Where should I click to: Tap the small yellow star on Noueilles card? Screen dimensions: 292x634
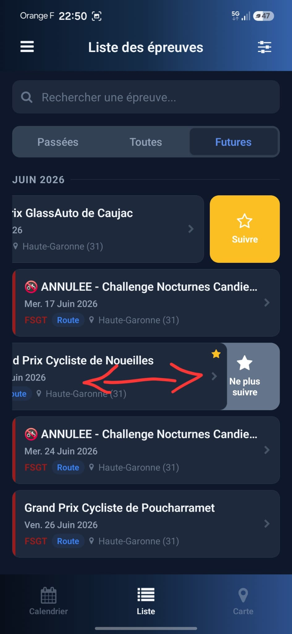click(216, 354)
